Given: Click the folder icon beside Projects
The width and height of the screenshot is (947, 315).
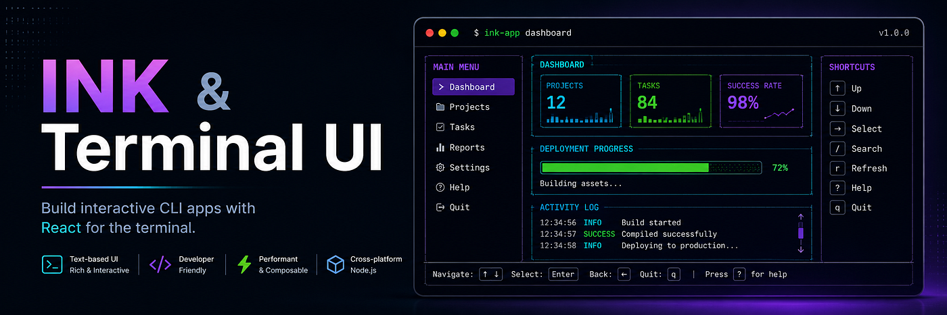Looking at the screenshot, I should (440, 107).
